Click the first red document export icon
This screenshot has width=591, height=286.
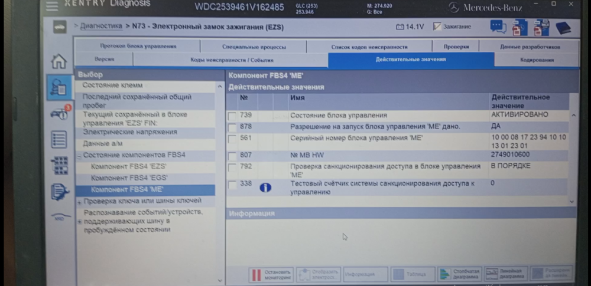[x=519, y=27]
